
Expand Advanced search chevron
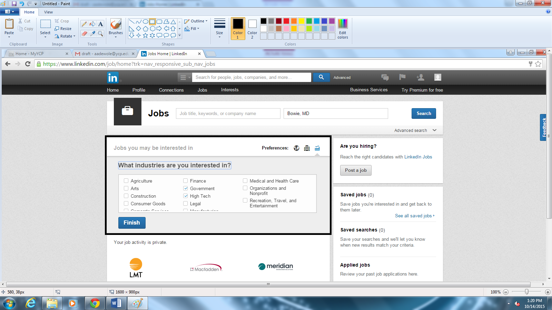(434, 130)
